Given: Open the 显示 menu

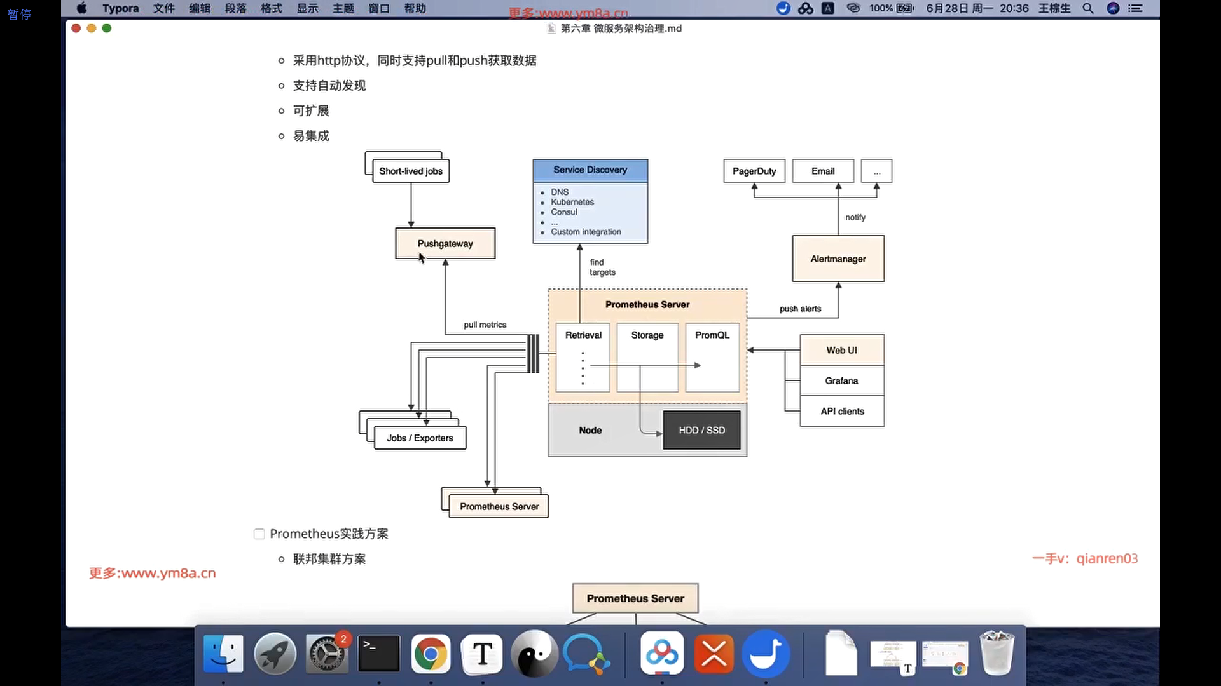Looking at the screenshot, I should click(307, 8).
